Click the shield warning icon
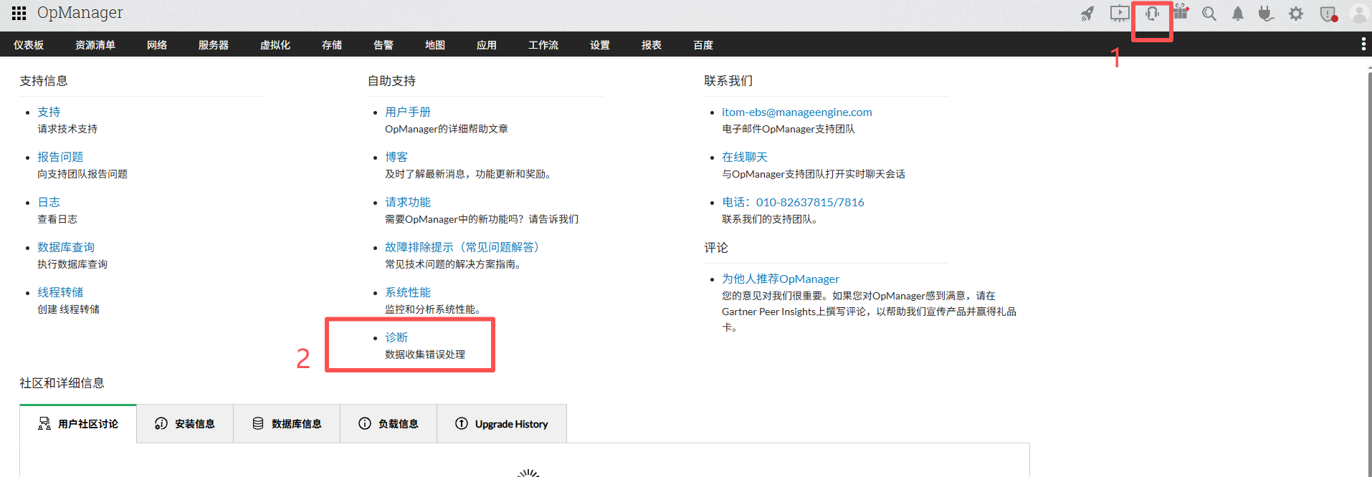Viewport: 1372px width, 477px height. click(x=1328, y=14)
